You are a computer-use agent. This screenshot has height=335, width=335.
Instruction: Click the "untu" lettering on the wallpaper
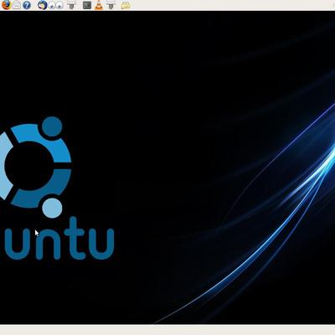(x=59, y=239)
